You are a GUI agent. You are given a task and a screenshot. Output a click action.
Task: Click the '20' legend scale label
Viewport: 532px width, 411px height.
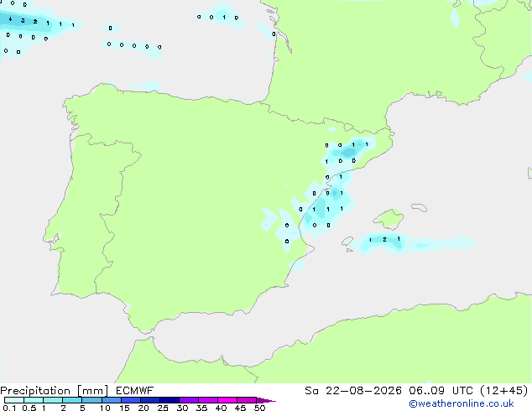point(143,408)
